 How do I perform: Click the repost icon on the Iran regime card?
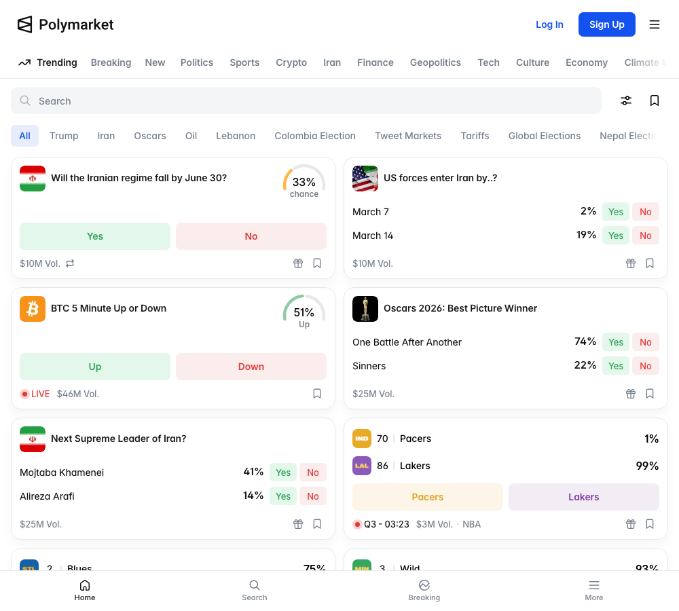(x=70, y=263)
